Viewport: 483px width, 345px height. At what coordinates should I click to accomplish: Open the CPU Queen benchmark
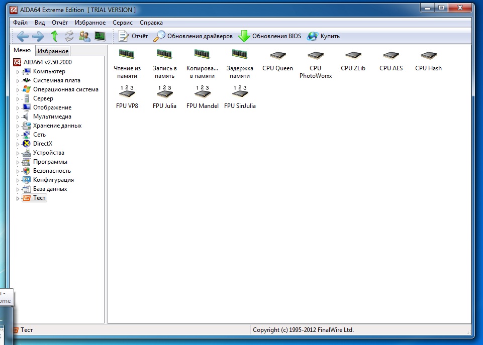coord(277,61)
